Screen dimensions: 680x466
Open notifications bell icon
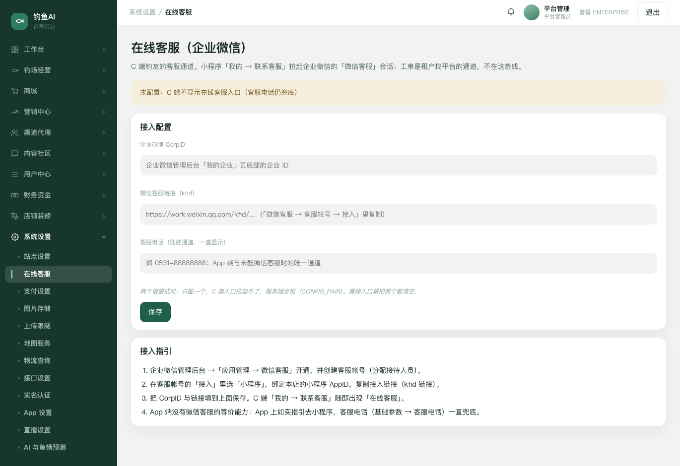(x=511, y=12)
